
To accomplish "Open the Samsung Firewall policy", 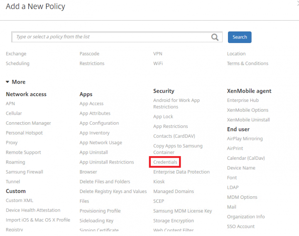I will 24,172.
